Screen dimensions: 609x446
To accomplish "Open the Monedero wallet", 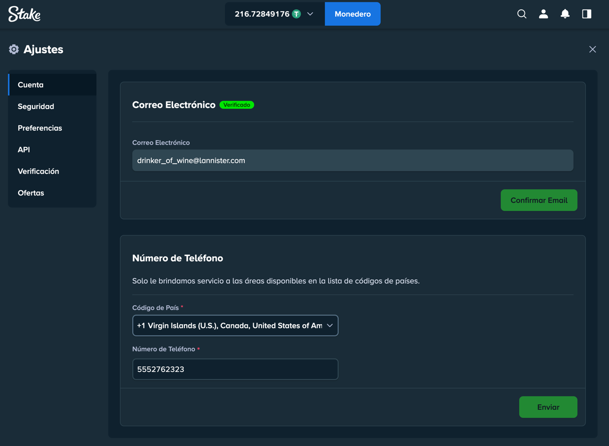I will (352, 14).
